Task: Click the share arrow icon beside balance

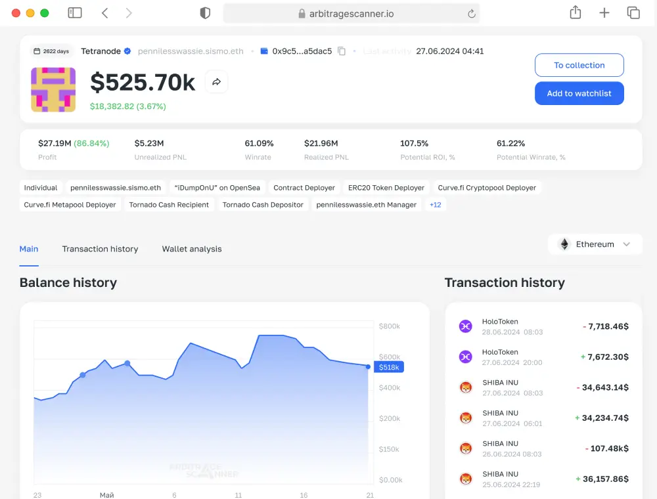Action: (x=216, y=82)
